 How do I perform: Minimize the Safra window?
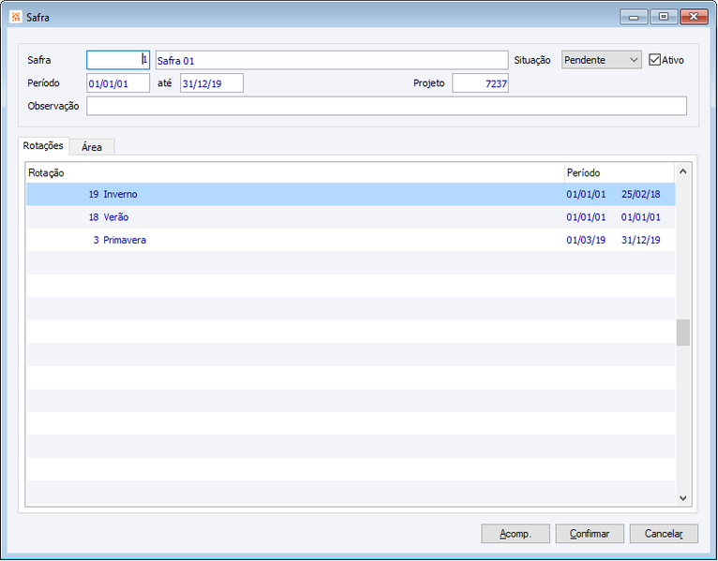point(634,17)
